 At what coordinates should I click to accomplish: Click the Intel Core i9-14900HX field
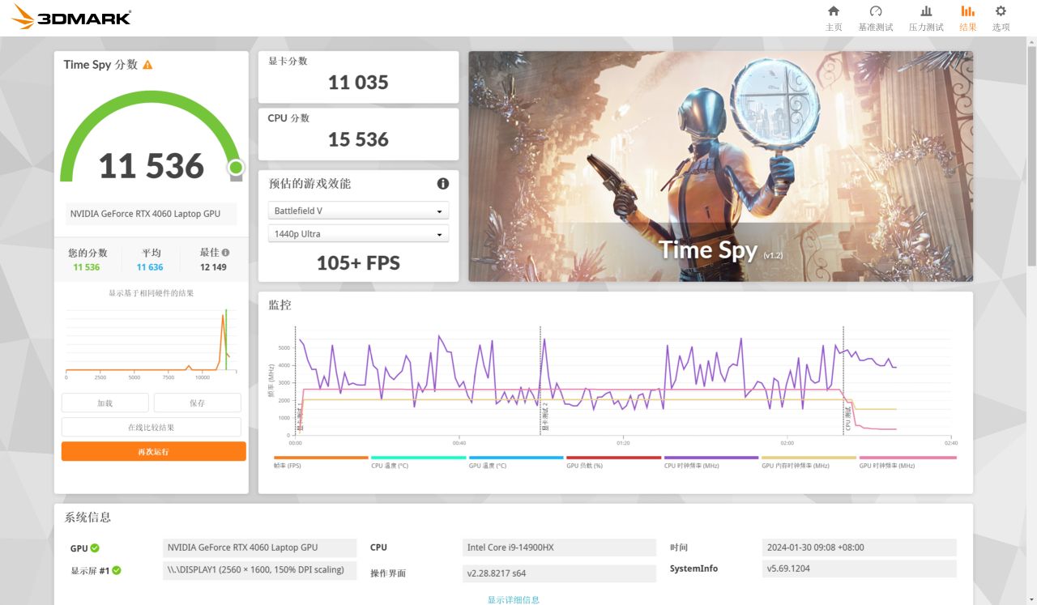tap(559, 547)
